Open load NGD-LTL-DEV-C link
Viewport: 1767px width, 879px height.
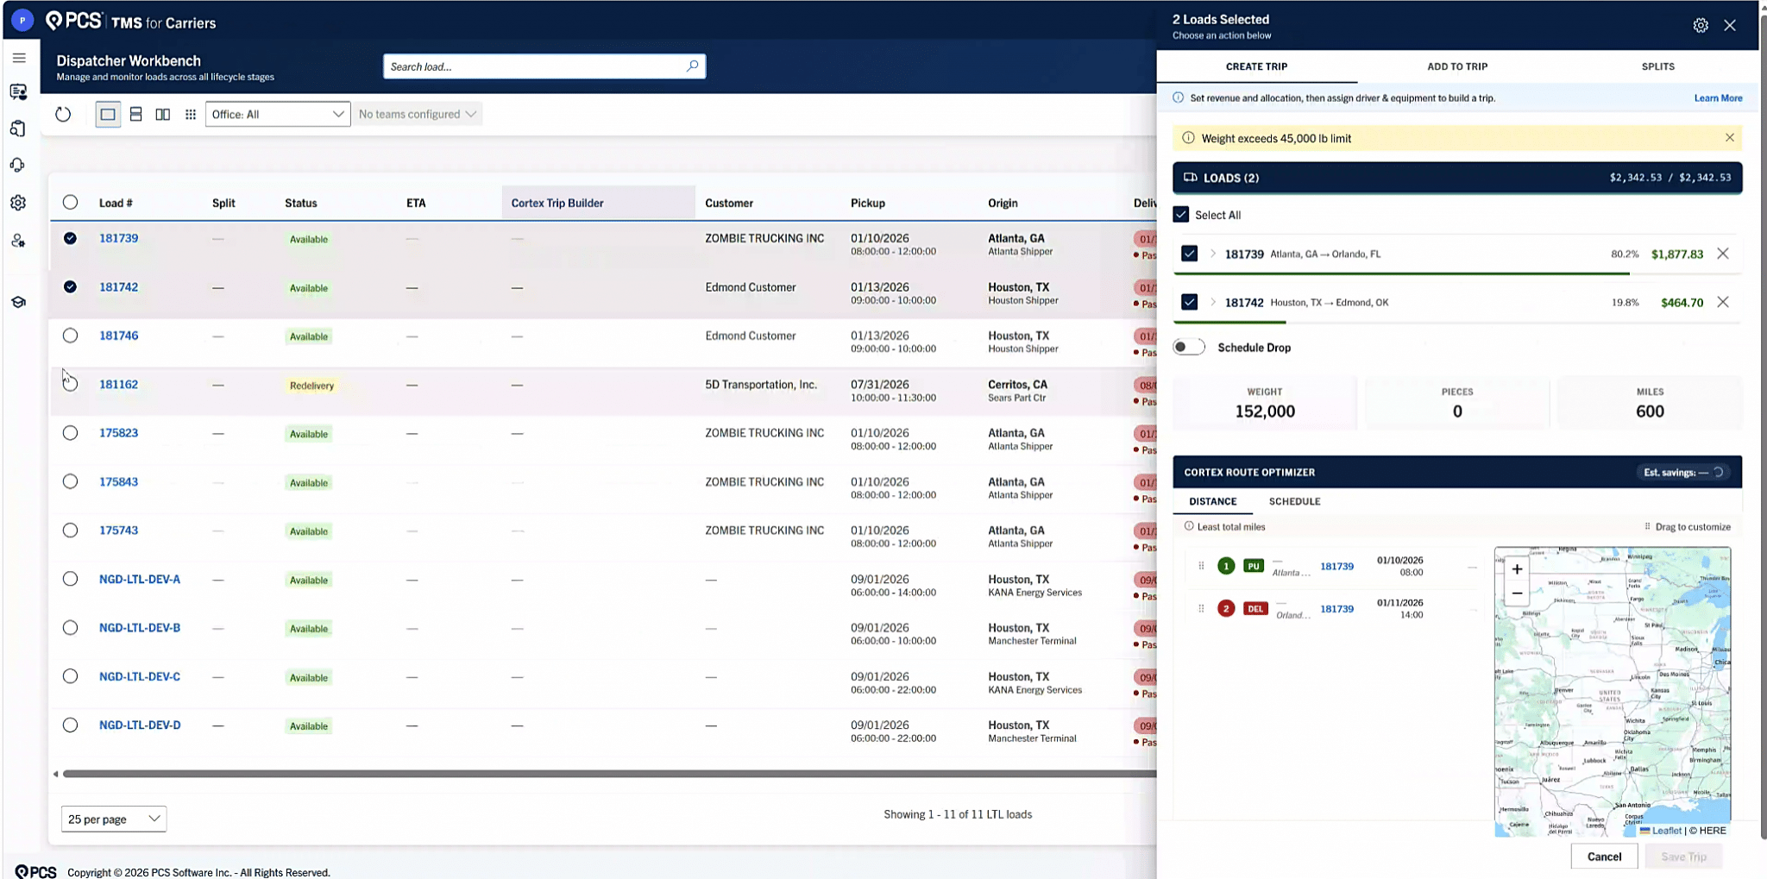pos(140,676)
